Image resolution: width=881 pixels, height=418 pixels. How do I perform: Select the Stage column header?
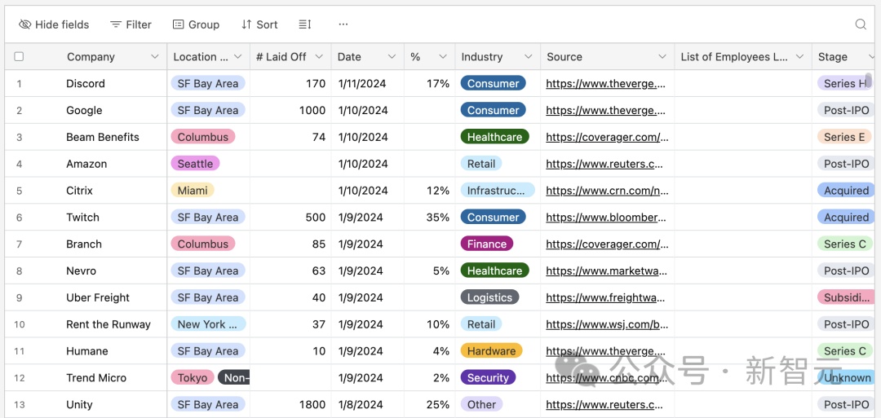833,57
